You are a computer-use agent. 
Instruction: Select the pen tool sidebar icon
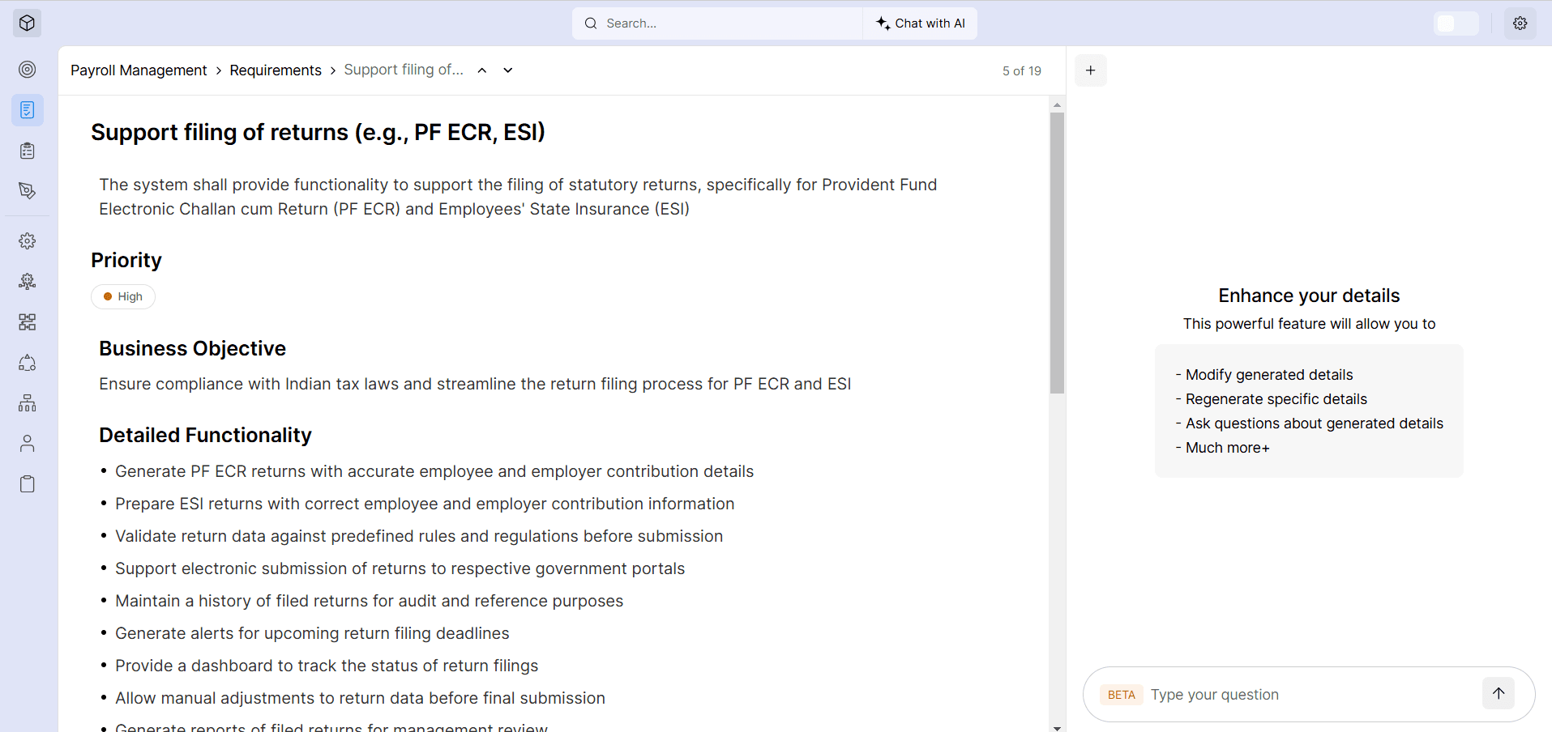pyautogui.click(x=27, y=191)
